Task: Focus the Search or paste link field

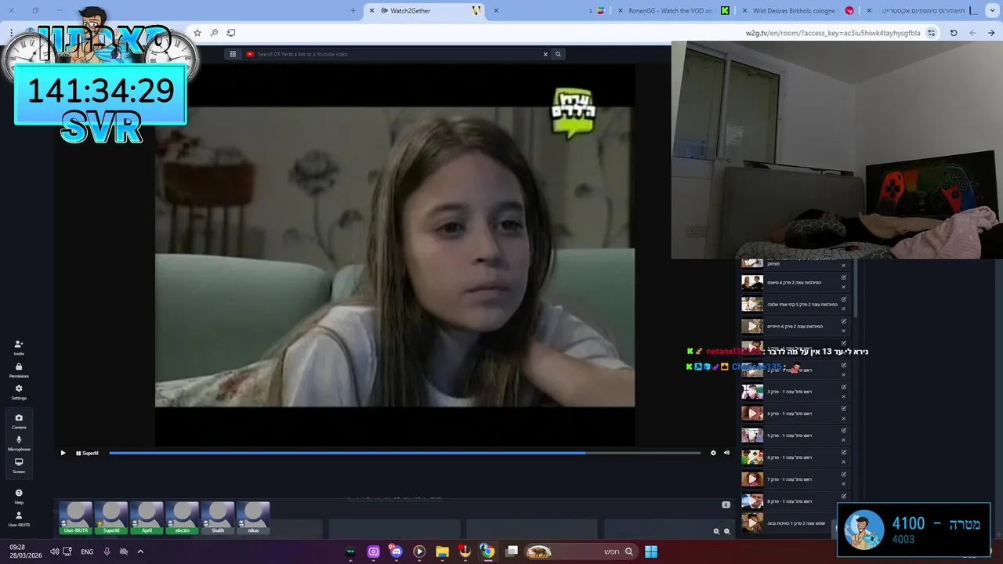Action: tap(398, 54)
